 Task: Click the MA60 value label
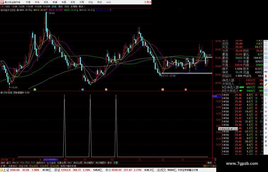point(71,10)
